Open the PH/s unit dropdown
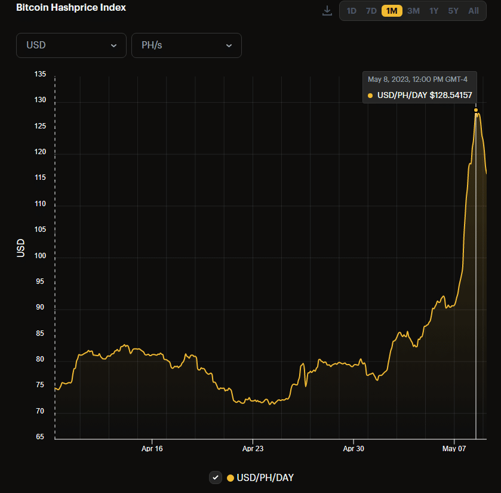Image resolution: width=501 pixels, height=493 pixels. [186, 45]
